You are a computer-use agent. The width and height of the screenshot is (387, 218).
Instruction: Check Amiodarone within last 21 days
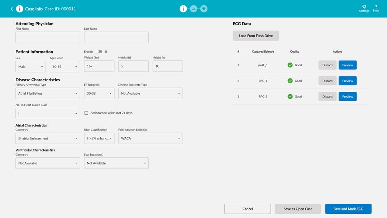coord(86,113)
